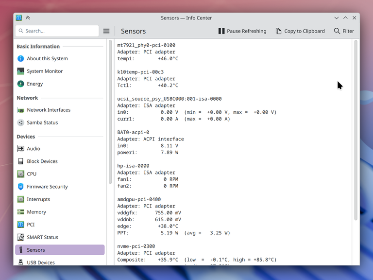This screenshot has height=280, width=373.
Task: Open the Energy section icon
Action: click(21, 84)
